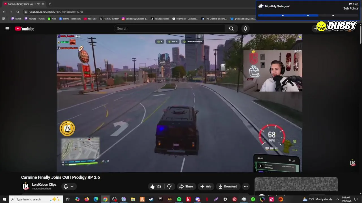Screen dimensions: 362x203
Task: Open the yodabz.bsky.social bookmark
Action: click(x=243, y=19)
